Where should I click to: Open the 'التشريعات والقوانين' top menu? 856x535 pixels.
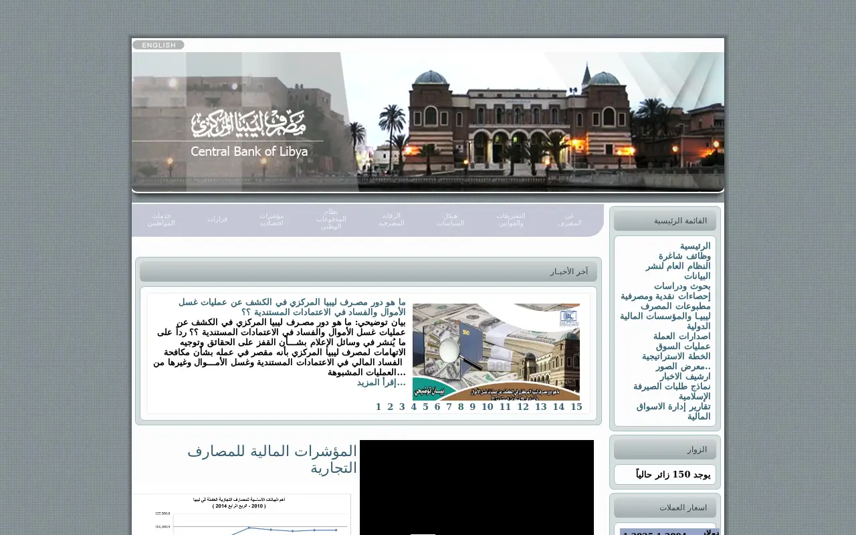(511, 219)
